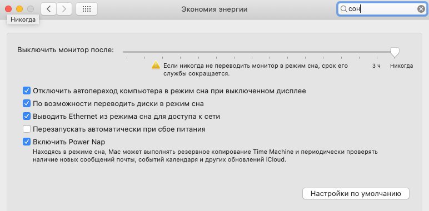
Task: Click the display sleep slider thumb
Action: (x=395, y=52)
